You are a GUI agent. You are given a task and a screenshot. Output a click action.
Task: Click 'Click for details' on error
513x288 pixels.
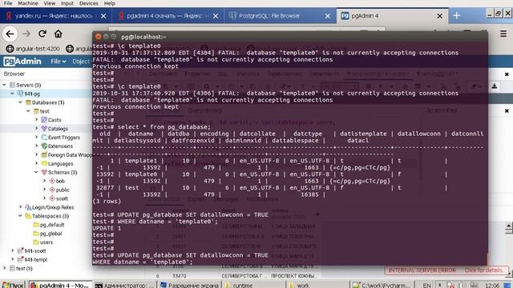pyautogui.click(x=483, y=270)
